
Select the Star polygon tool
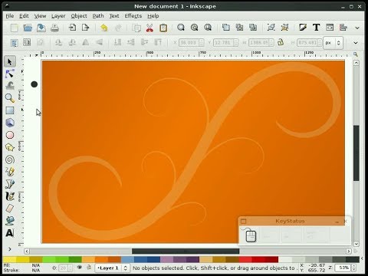coord(10,147)
